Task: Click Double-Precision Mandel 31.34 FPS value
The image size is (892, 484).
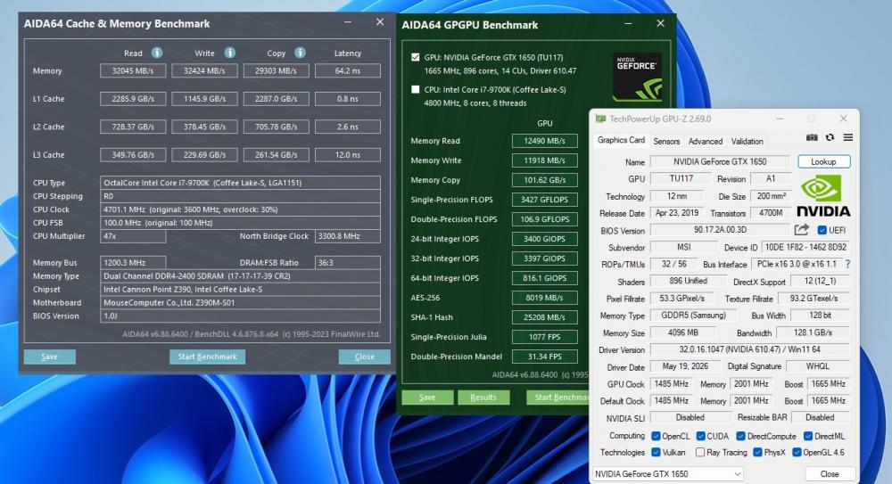Action: (x=544, y=357)
